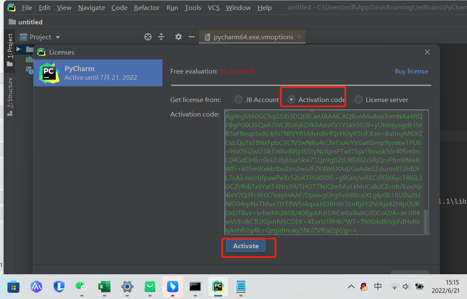
Task: Open the Window menu
Action: [238, 8]
